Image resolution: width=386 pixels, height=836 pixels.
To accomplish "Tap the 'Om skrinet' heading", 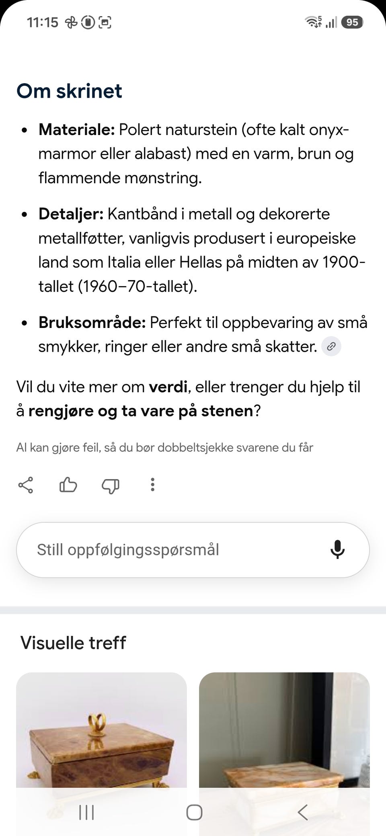I will pyautogui.click(x=69, y=91).
